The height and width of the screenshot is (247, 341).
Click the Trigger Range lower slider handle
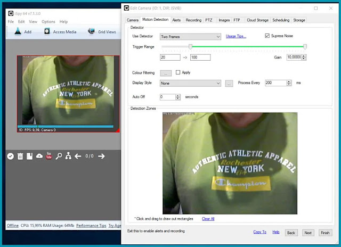point(190,46)
